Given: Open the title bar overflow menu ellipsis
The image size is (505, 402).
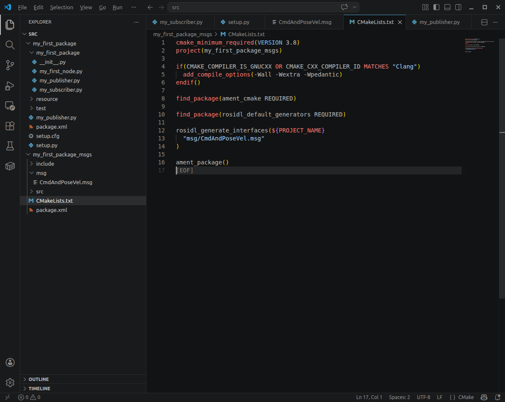Looking at the screenshot, I should [x=134, y=8].
